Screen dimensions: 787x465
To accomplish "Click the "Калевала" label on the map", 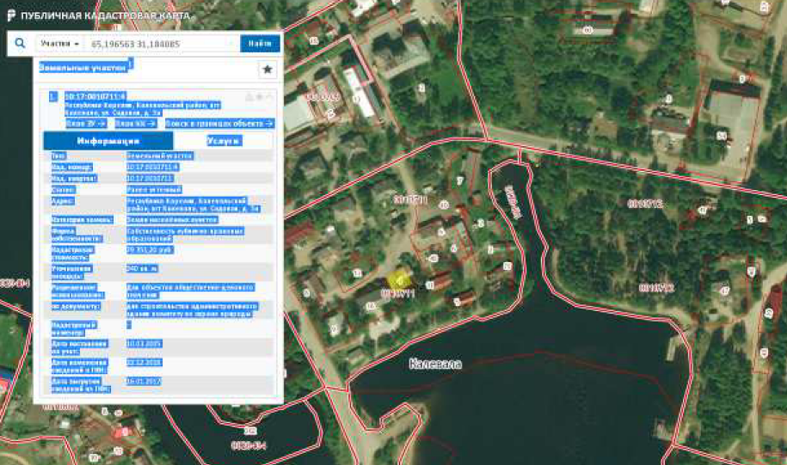I will 435,364.
